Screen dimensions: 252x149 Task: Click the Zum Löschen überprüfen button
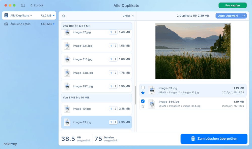pos(214,138)
